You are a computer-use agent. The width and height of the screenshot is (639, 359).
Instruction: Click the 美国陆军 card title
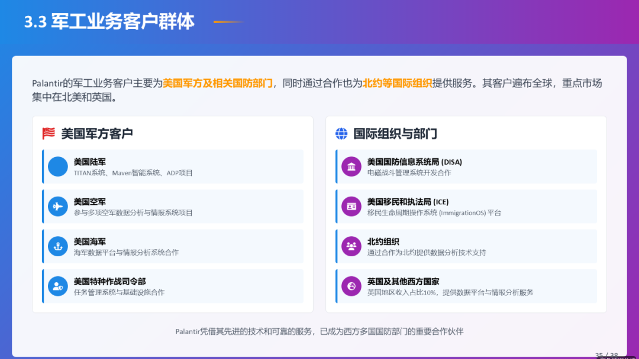pyautogui.click(x=90, y=162)
